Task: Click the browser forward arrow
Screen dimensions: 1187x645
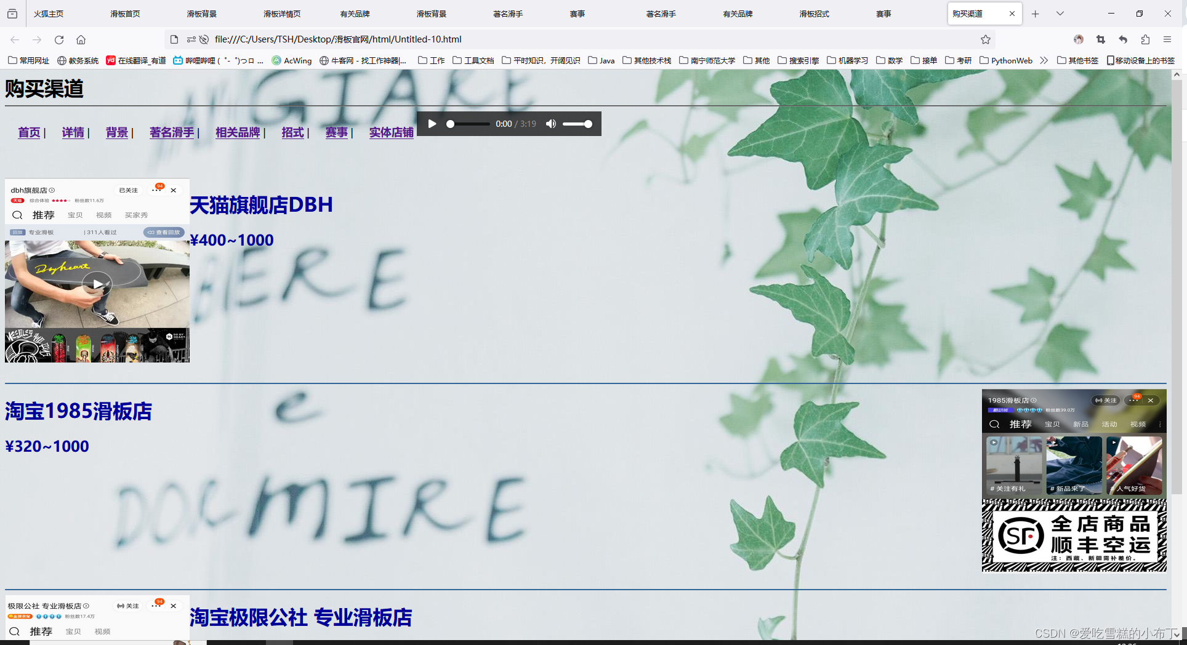Action: pyautogui.click(x=37, y=39)
